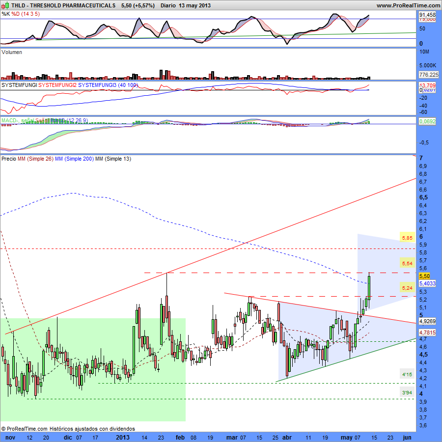Click the 13,709 red indicator value

coord(427,85)
